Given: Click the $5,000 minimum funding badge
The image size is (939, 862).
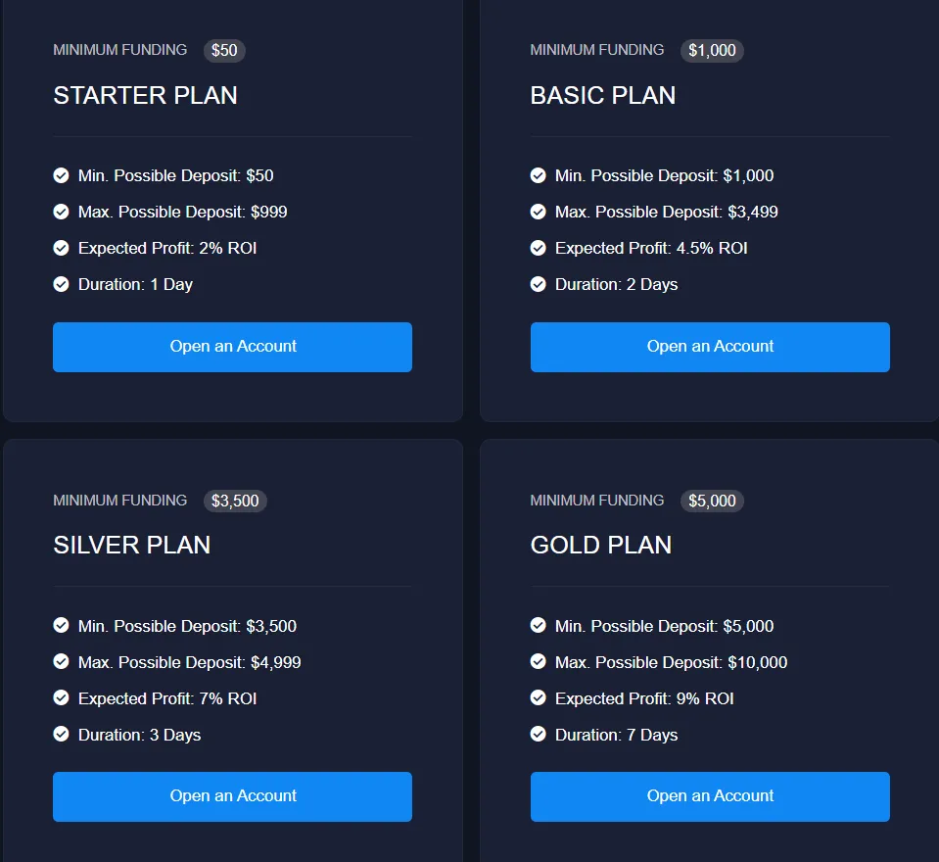Looking at the screenshot, I should [x=712, y=501].
